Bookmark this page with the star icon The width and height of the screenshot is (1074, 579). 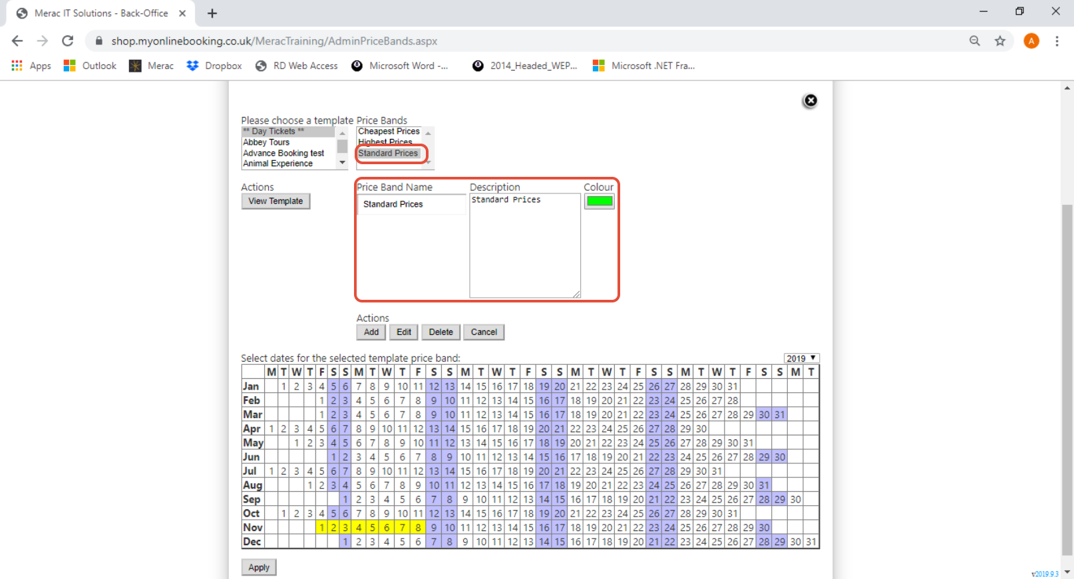[x=999, y=41]
